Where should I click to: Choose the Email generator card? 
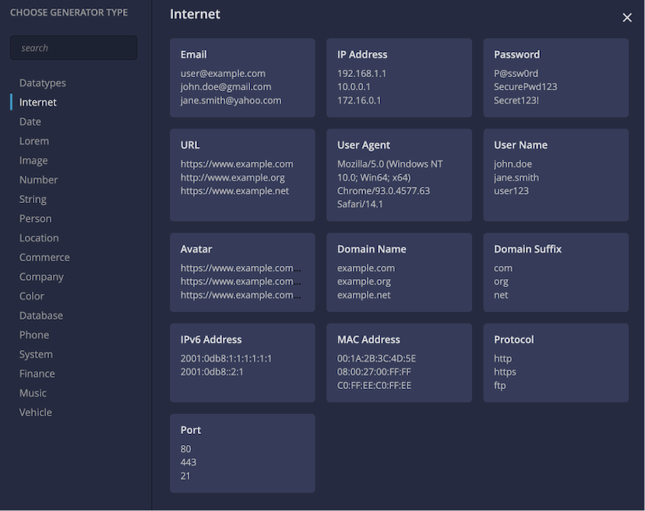[x=242, y=78]
